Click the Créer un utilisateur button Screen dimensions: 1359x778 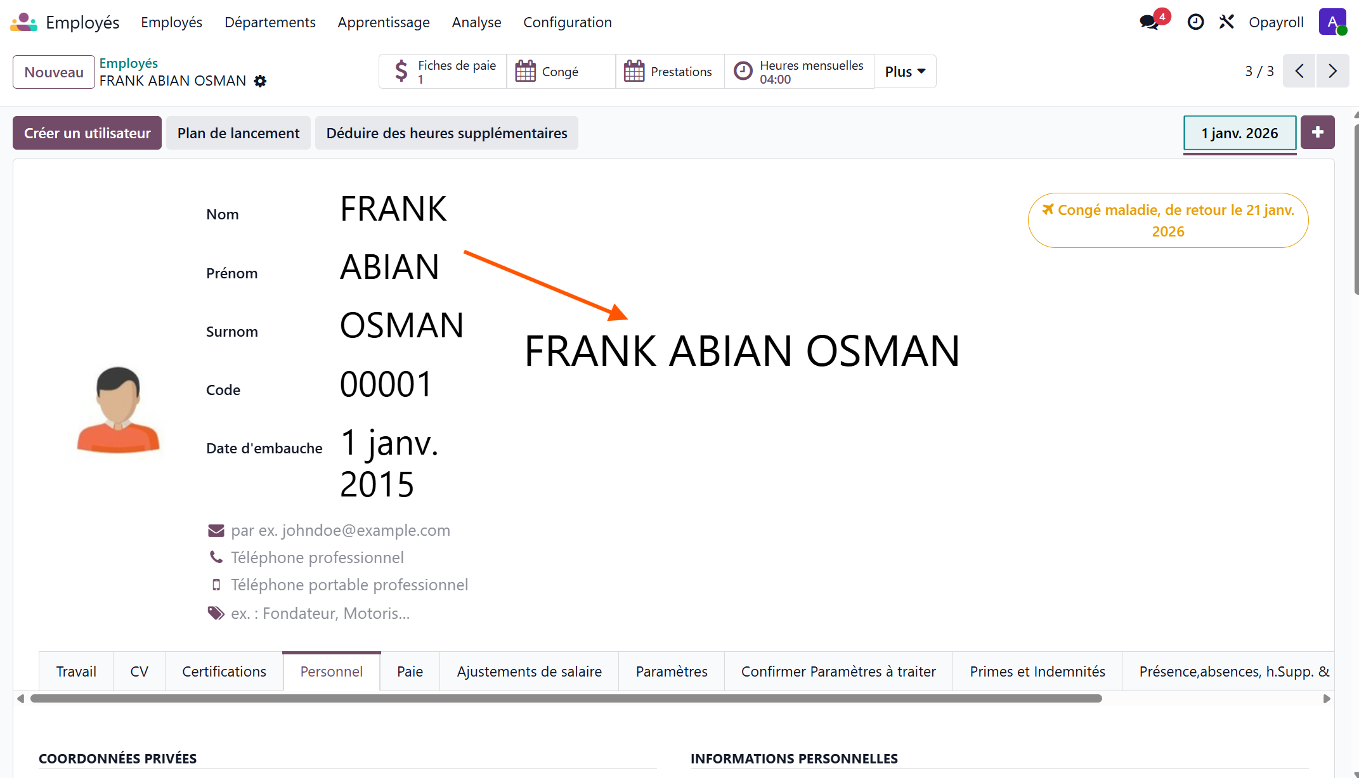tap(87, 133)
